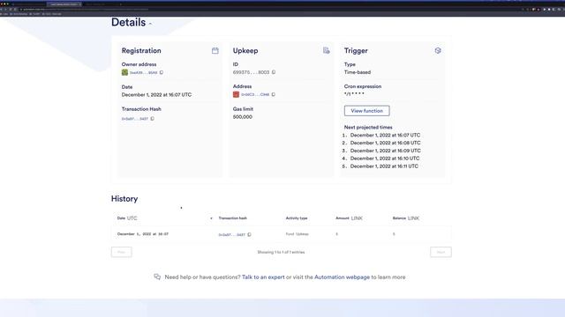Select the Upkeep ID text 699375...8003

click(251, 72)
